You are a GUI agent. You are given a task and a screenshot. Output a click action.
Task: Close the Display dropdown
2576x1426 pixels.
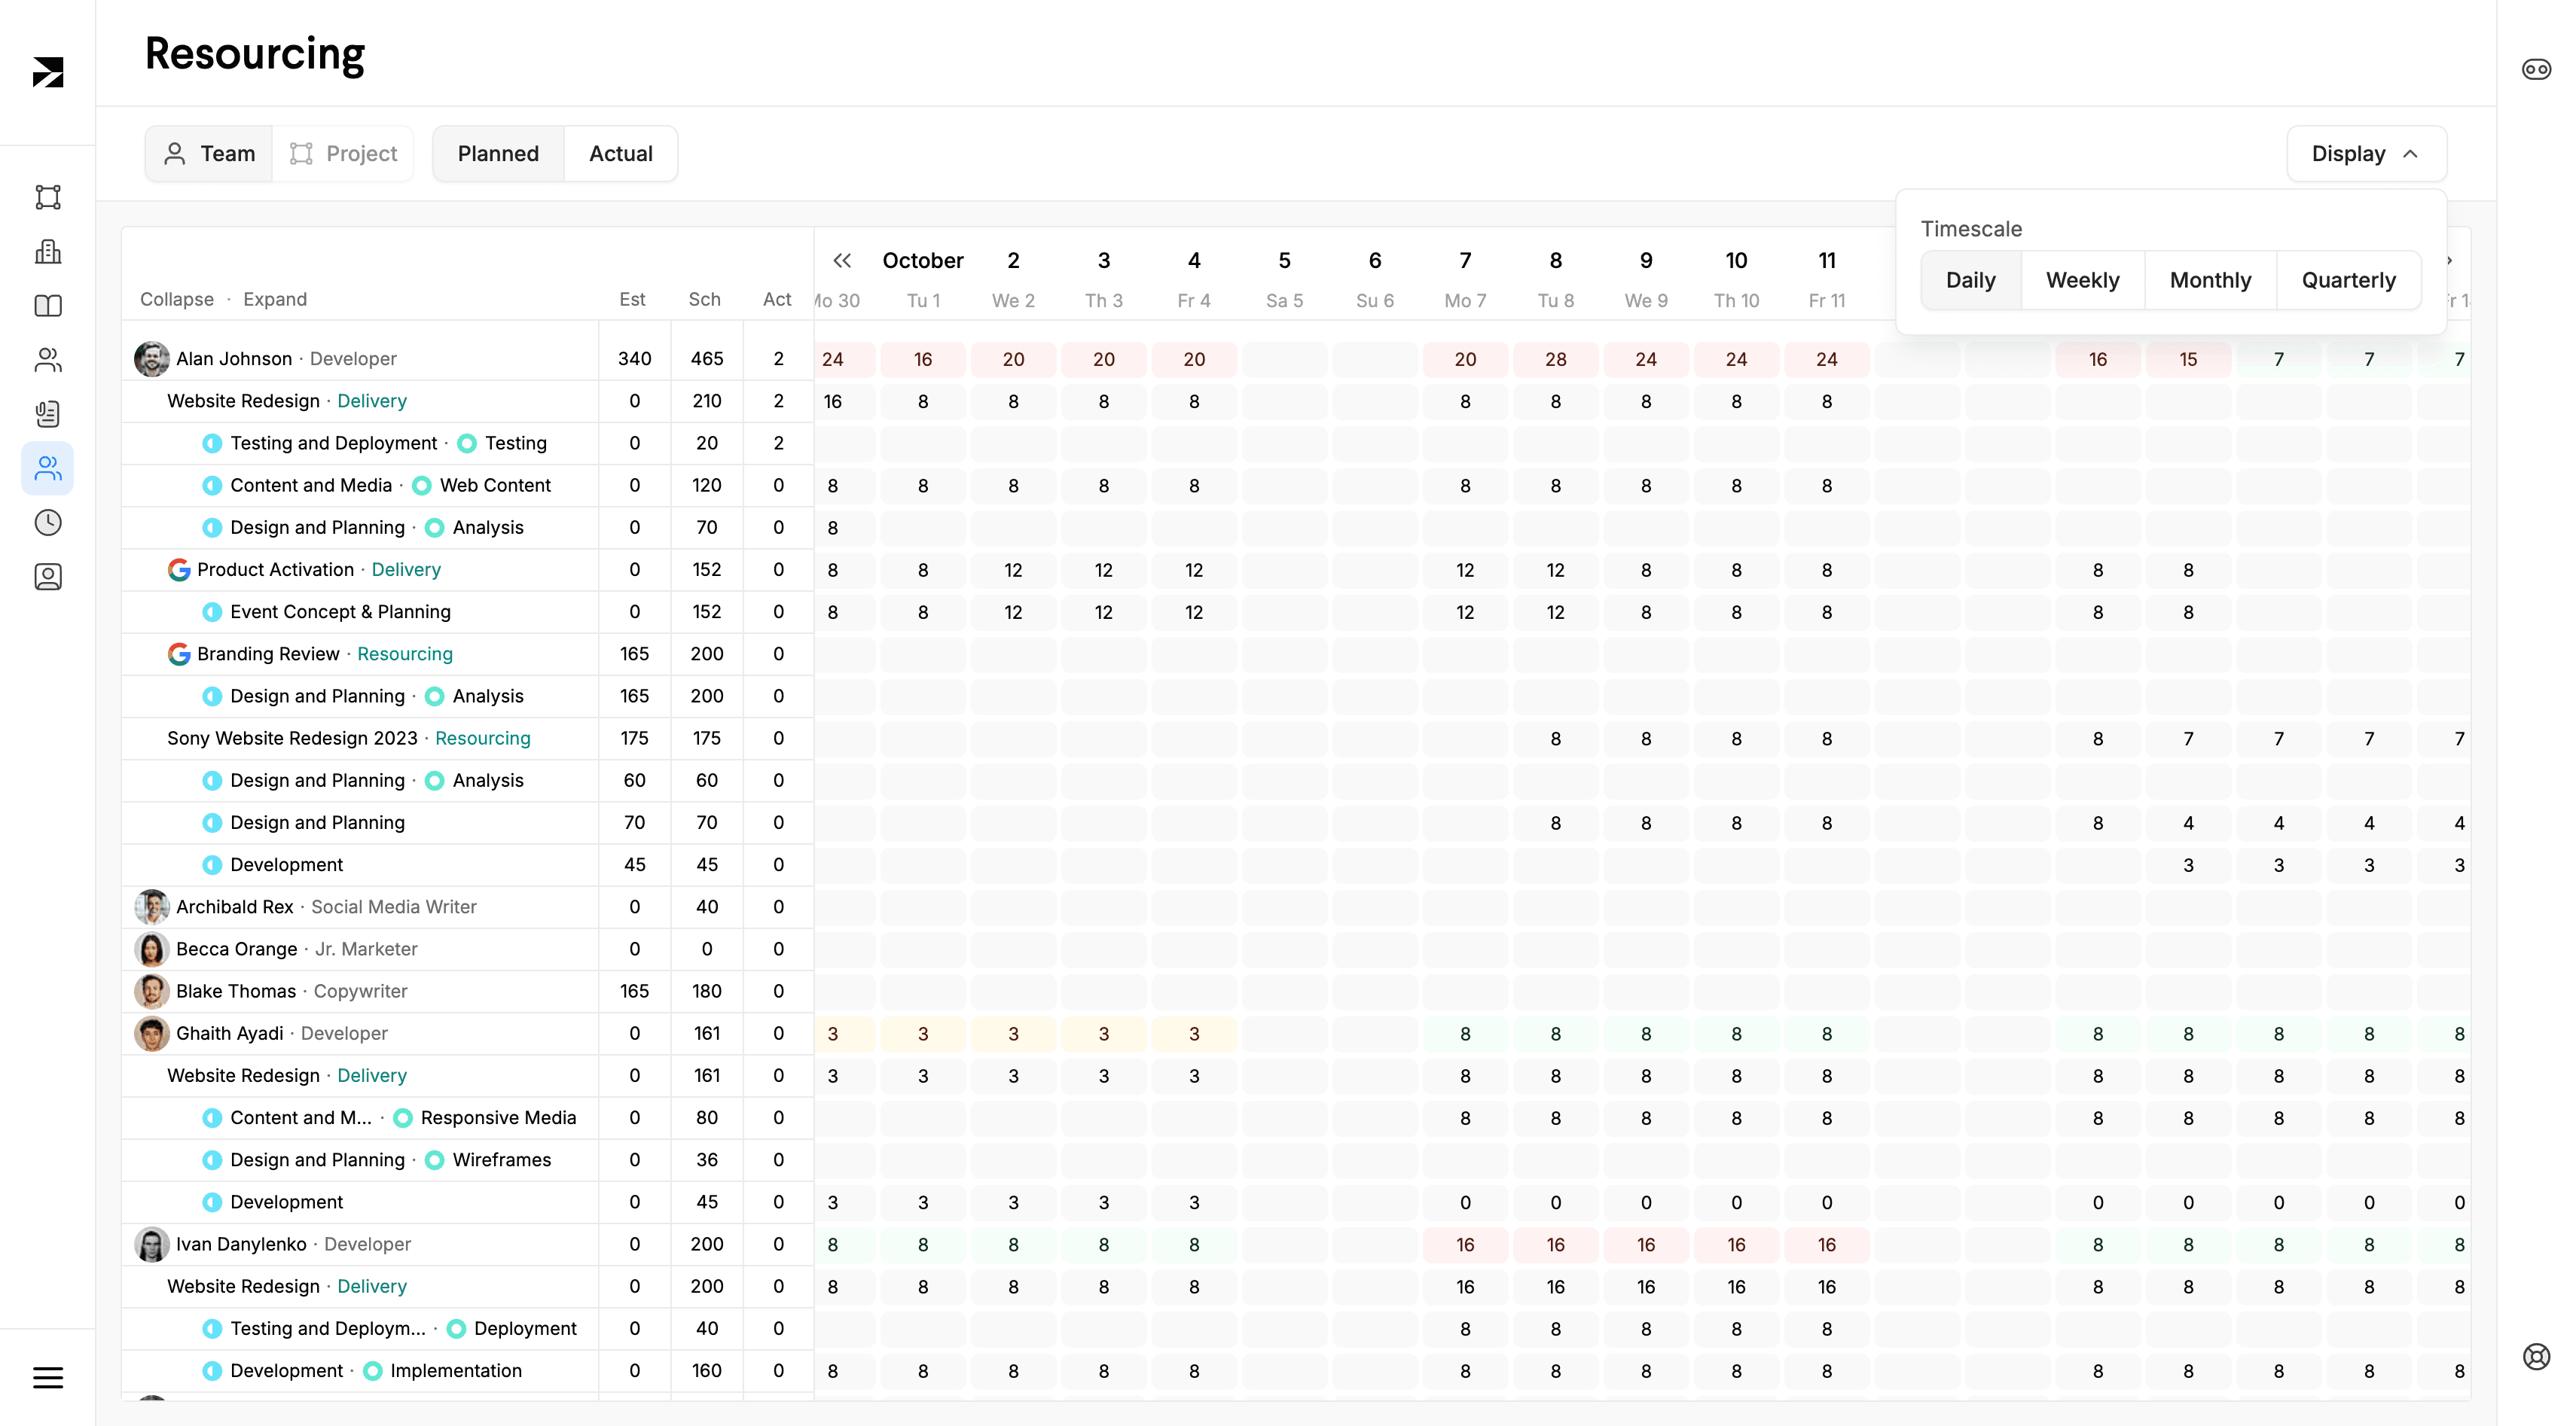click(2366, 154)
